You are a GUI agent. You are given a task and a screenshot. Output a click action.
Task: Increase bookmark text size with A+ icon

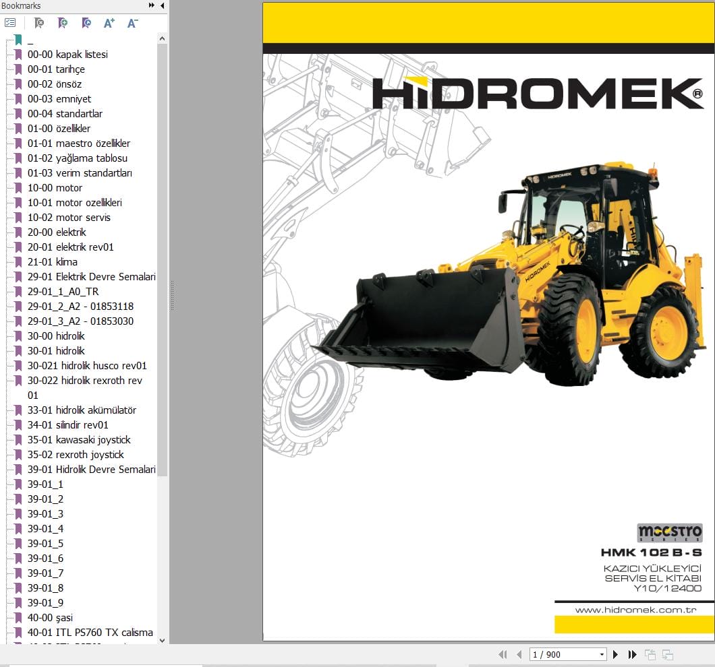pos(109,22)
